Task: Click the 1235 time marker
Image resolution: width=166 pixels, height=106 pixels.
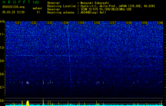Action: (81, 23)
